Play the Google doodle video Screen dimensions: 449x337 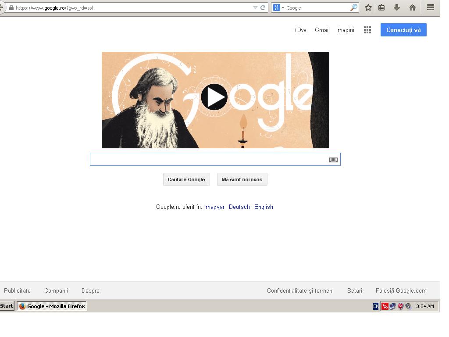(214, 97)
